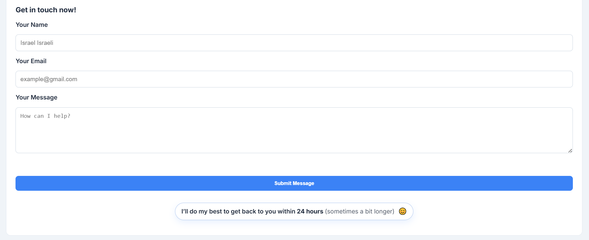Screen dimensions: 589x240
Task: Click the "Get in touch now!" heading
Action: click(46, 10)
